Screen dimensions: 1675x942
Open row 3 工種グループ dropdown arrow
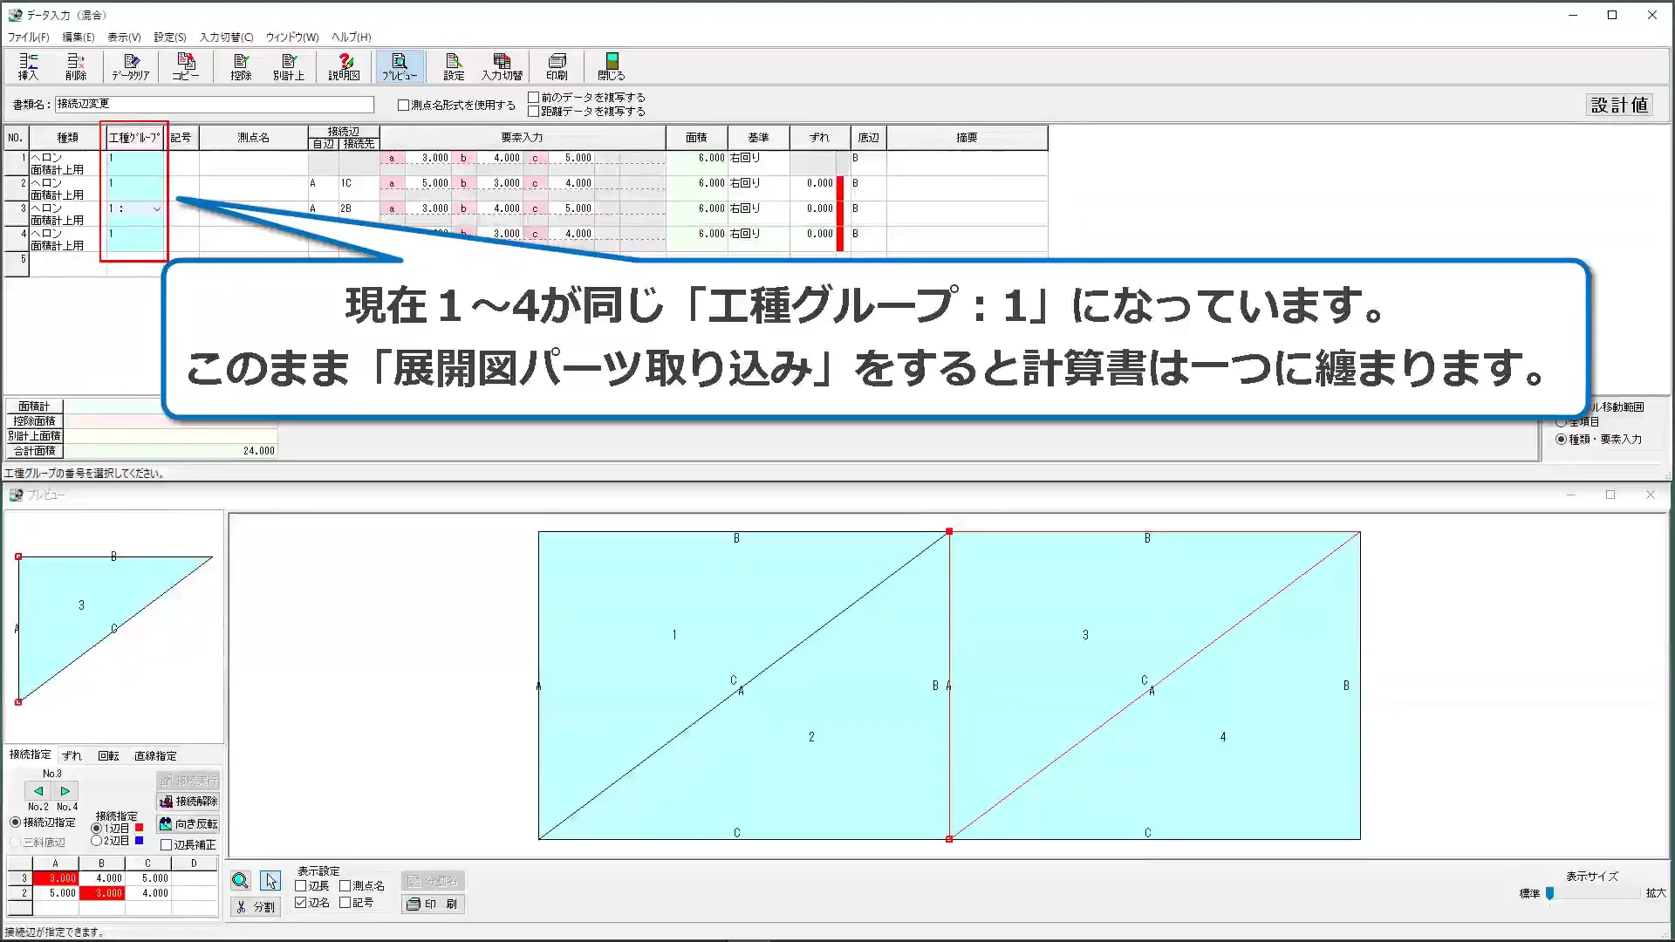click(157, 209)
